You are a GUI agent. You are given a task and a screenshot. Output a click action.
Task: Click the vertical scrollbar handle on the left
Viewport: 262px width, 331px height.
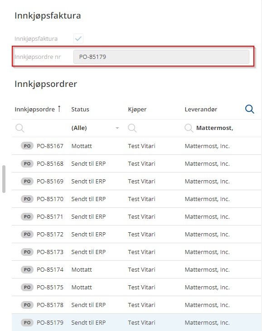tap(4, 179)
